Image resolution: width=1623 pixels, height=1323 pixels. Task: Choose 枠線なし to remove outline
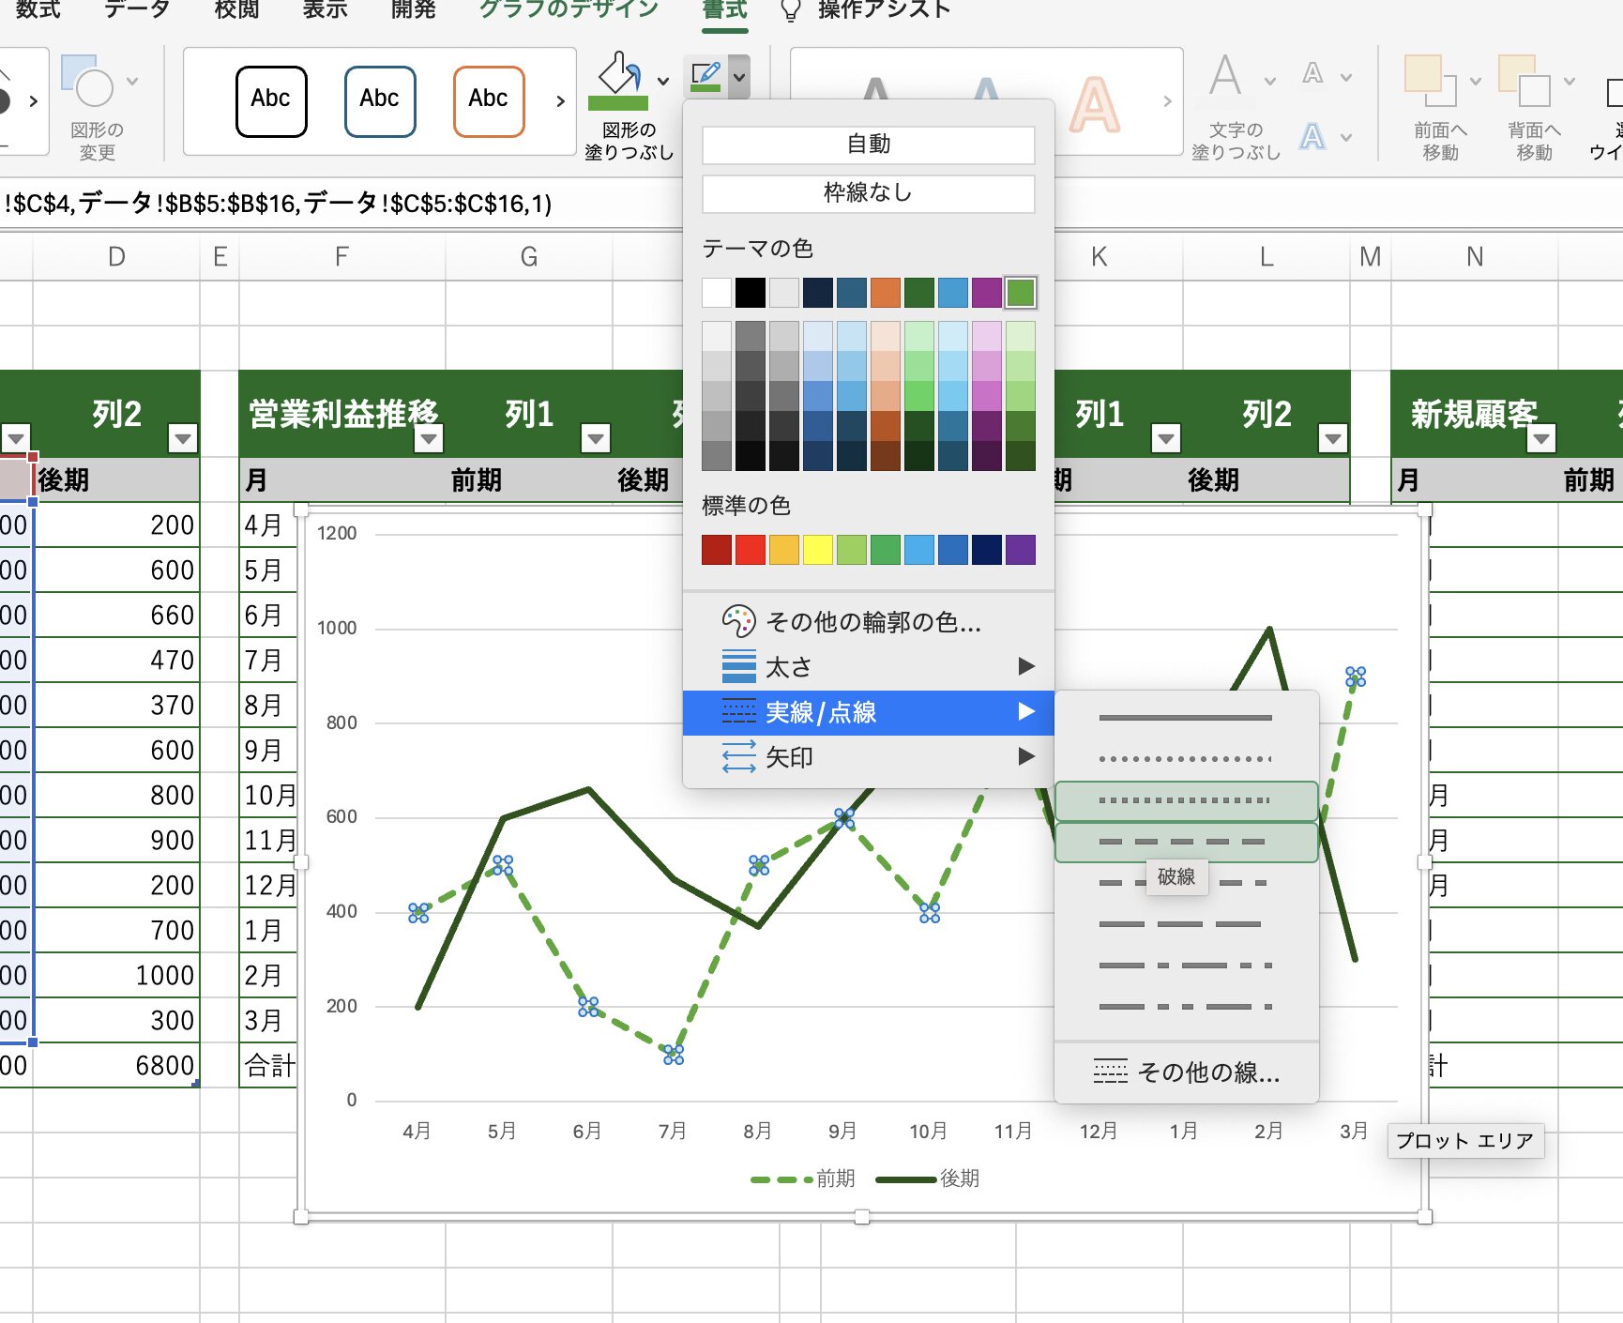[868, 193]
